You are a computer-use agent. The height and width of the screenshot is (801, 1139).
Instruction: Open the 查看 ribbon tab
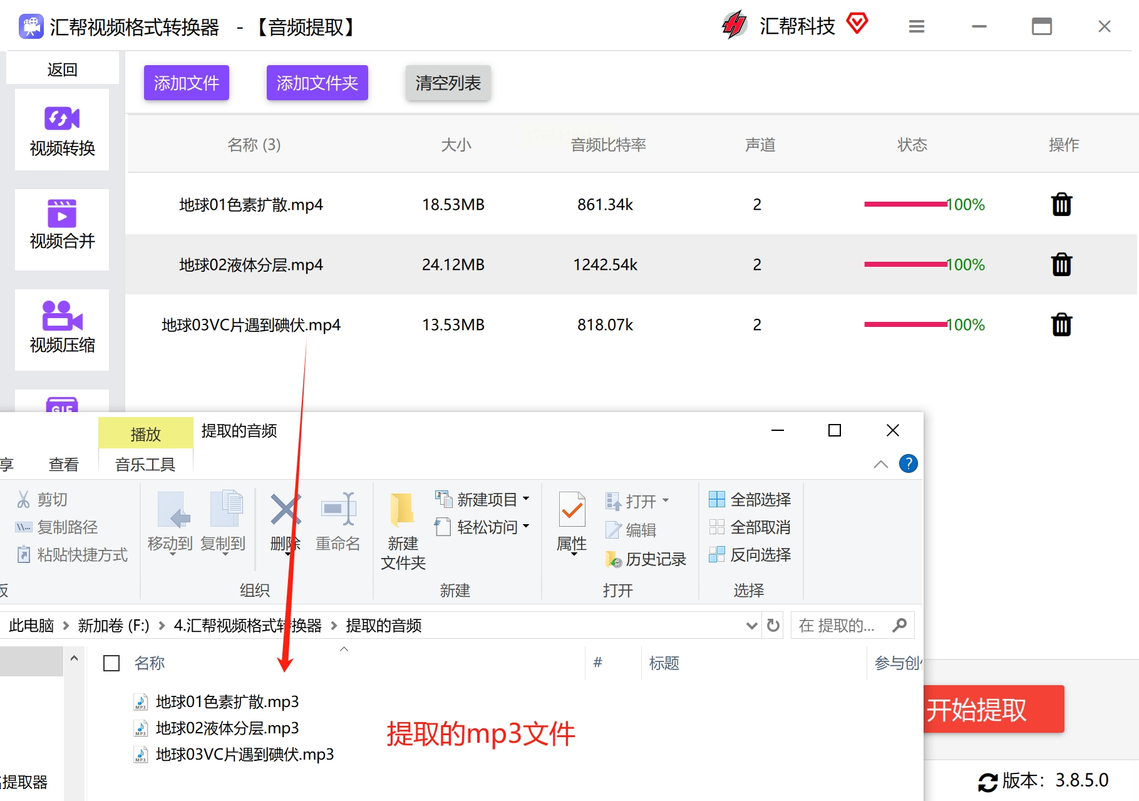64,465
